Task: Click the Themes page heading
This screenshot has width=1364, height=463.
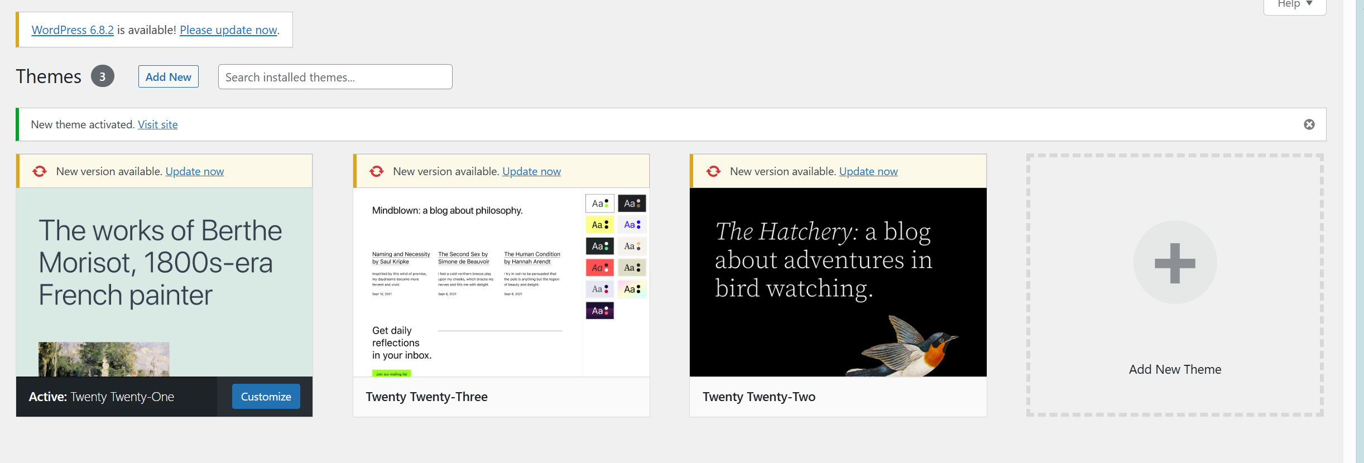Action: (49, 76)
